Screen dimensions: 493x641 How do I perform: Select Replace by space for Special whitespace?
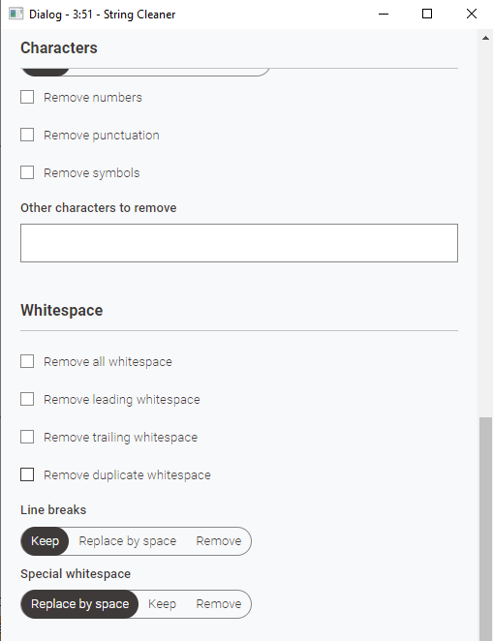(80, 604)
